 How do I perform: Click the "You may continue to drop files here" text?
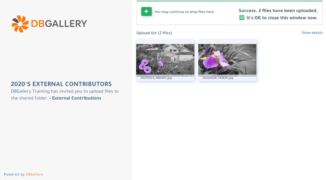[x=184, y=12]
